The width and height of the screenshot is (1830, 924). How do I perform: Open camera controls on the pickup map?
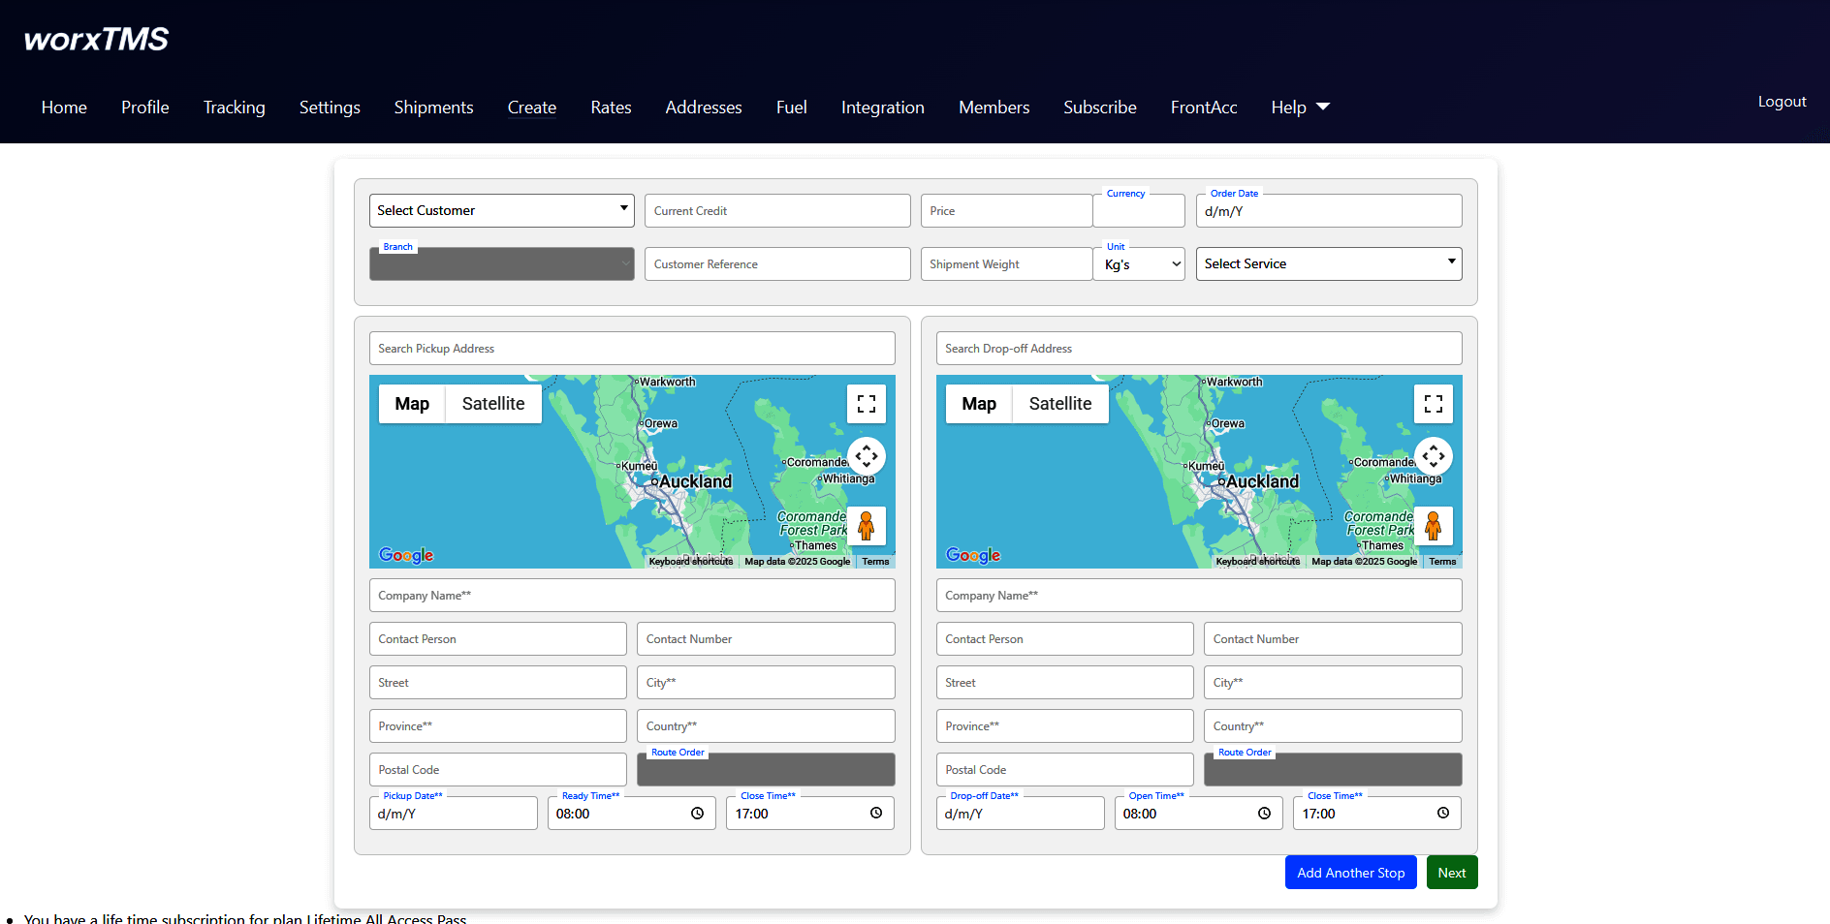point(866,455)
